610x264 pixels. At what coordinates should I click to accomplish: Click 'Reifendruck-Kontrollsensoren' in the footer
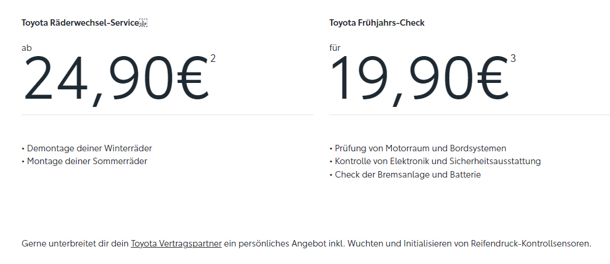[531, 244]
